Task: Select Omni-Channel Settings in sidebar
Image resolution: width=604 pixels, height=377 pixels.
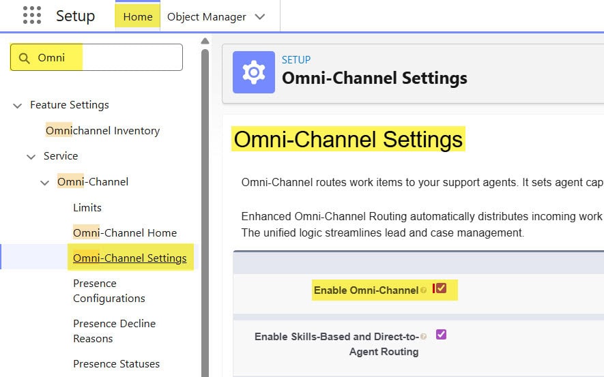Action: [x=130, y=258]
